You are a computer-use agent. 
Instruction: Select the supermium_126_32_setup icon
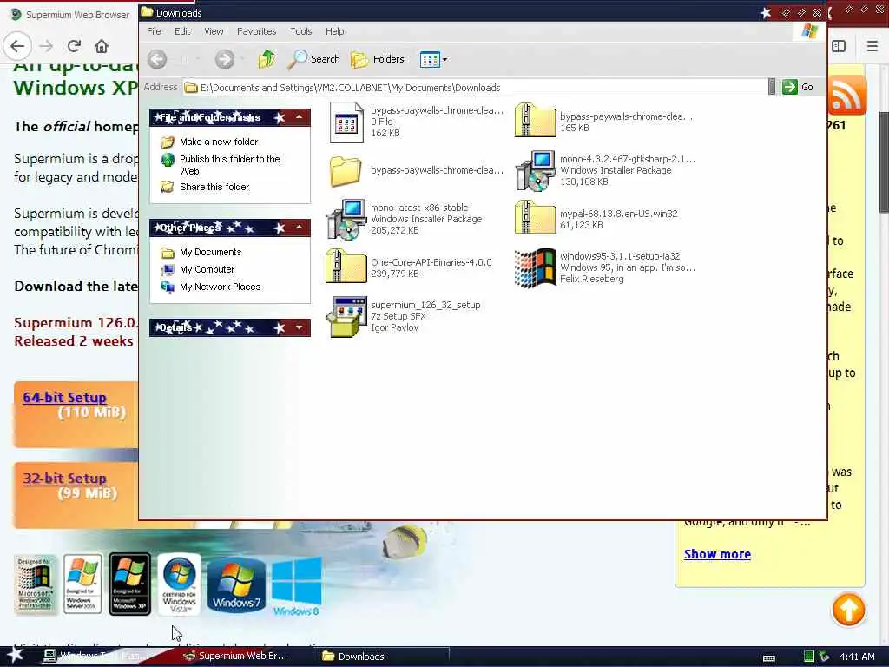[x=346, y=316]
